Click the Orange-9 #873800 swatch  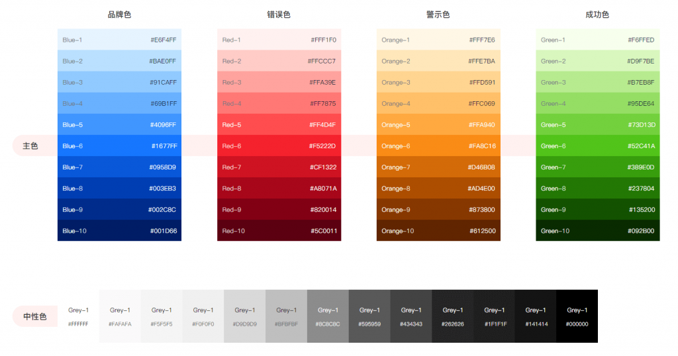tap(438, 210)
